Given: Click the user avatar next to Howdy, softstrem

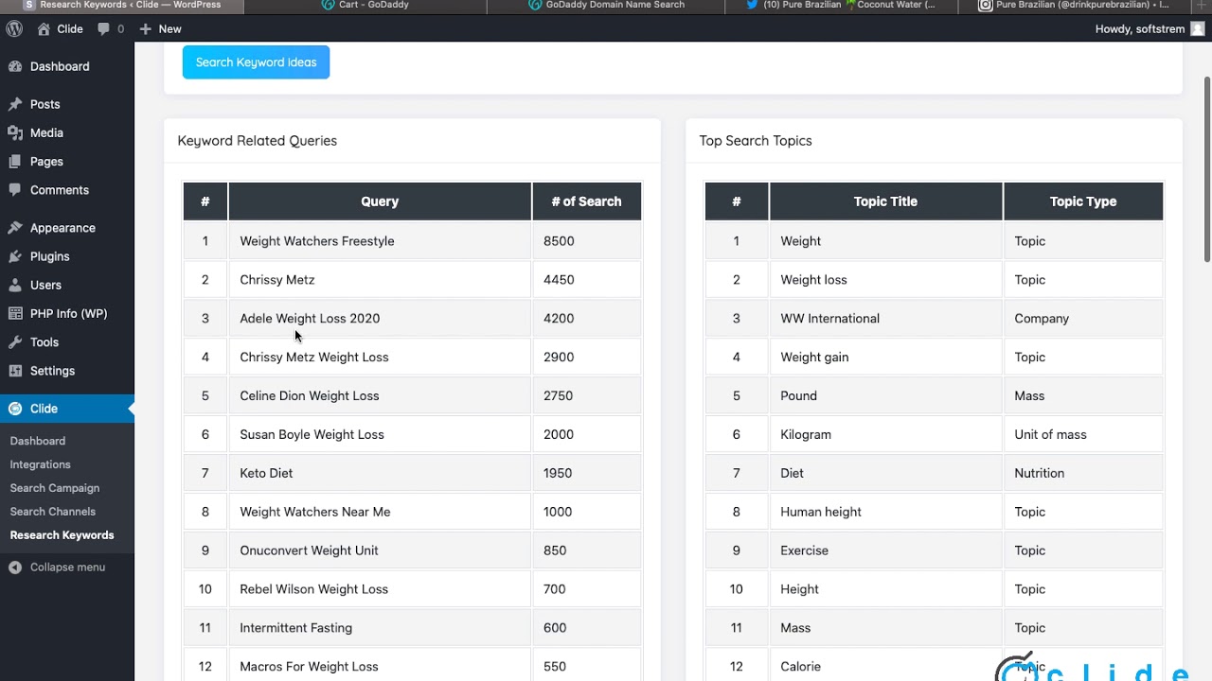Looking at the screenshot, I should [1197, 29].
